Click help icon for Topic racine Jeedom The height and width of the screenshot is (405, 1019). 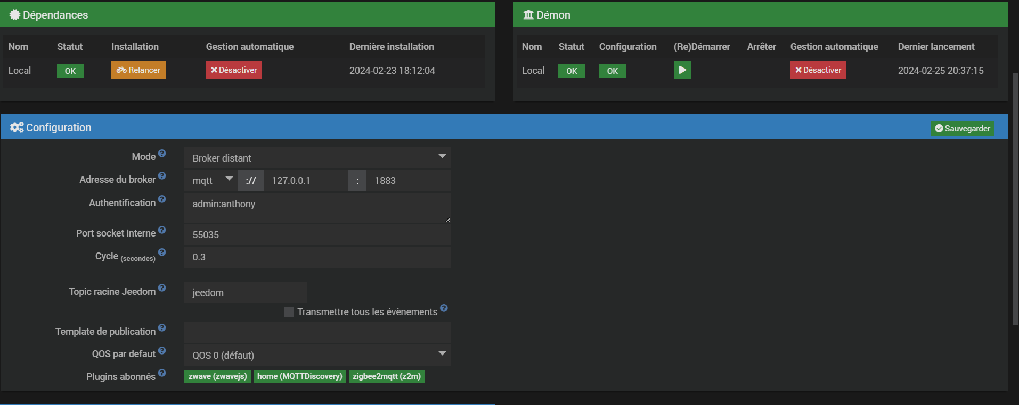(162, 288)
